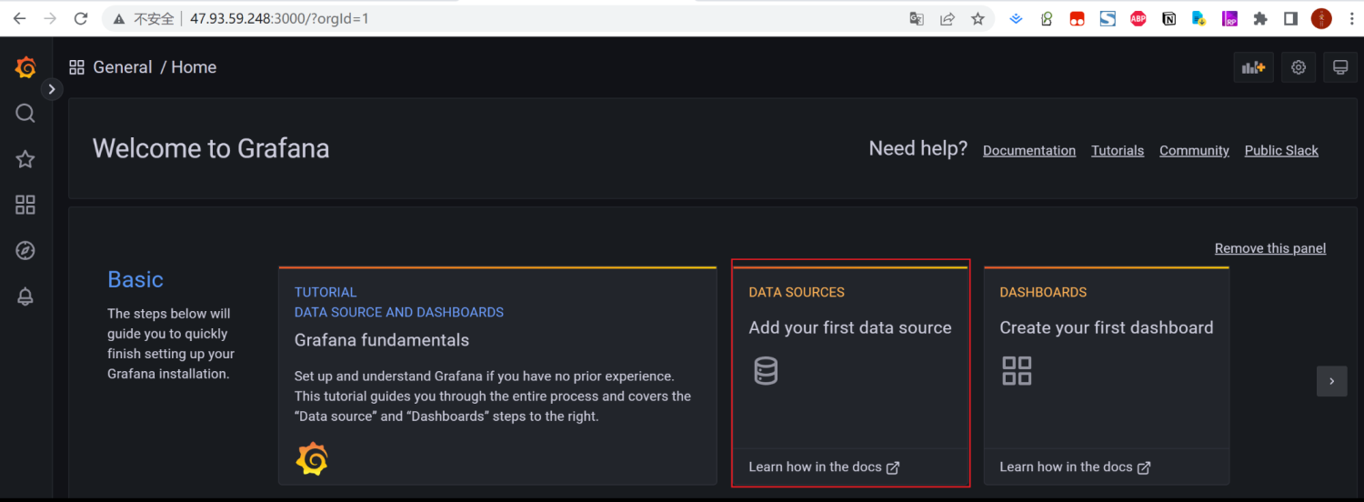1364x502 pixels.
Task: Show next setup cards with right arrow
Action: tap(1331, 381)
